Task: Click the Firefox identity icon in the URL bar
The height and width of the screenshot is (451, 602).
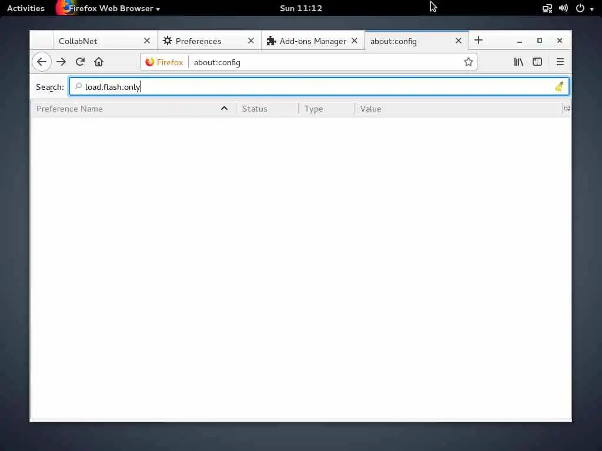Action: click(x=165, y=62)
